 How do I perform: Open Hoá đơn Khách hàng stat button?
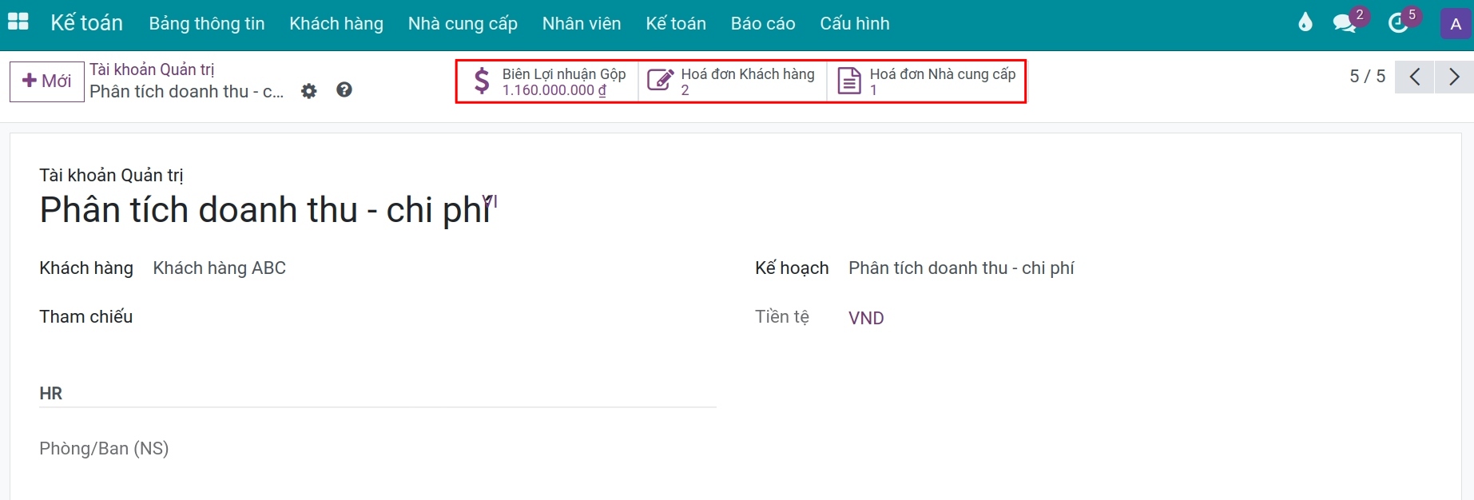point(733,81)
